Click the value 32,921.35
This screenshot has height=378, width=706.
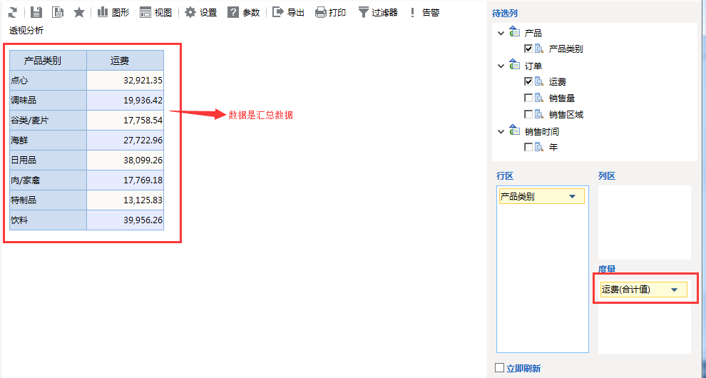click(126, 80)
